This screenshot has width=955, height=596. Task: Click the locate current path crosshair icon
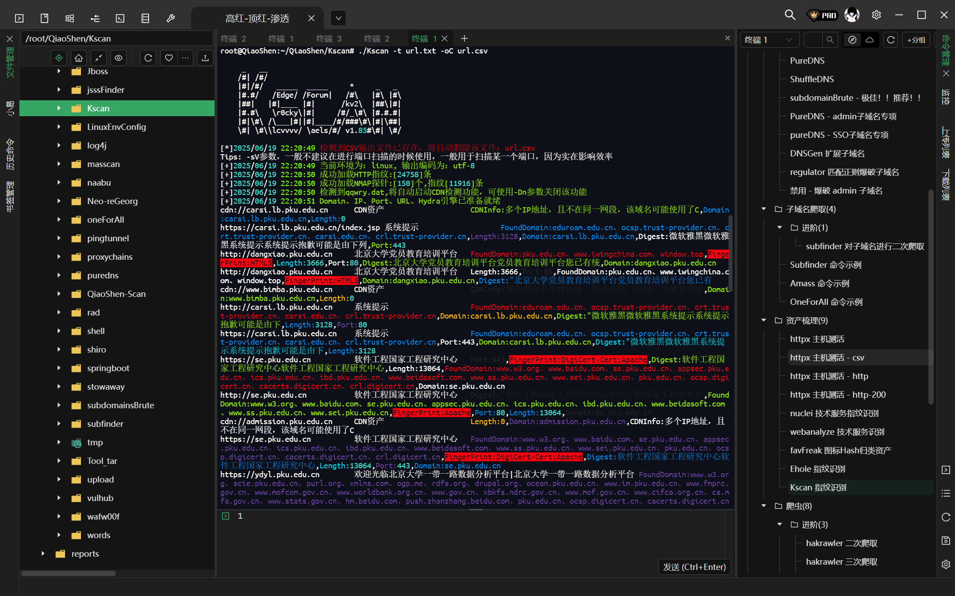59,58
